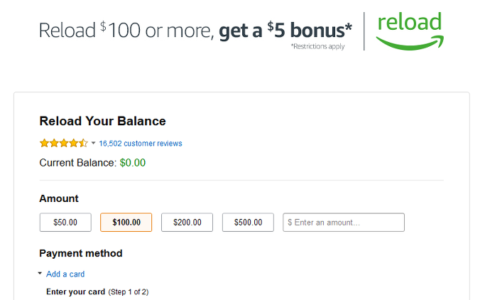Click the Reload Your Balance heading

point(103,121)
